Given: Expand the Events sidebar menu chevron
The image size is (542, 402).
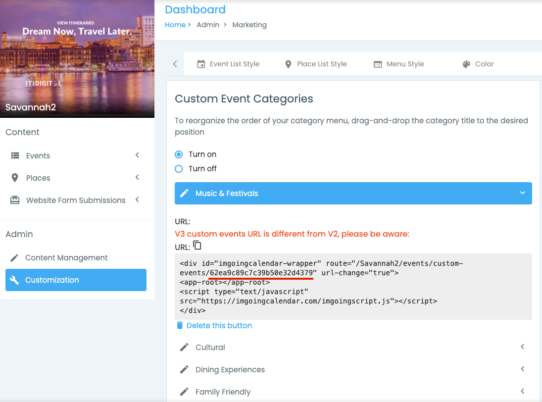Looking at the screenshot, I should point(137,155).
